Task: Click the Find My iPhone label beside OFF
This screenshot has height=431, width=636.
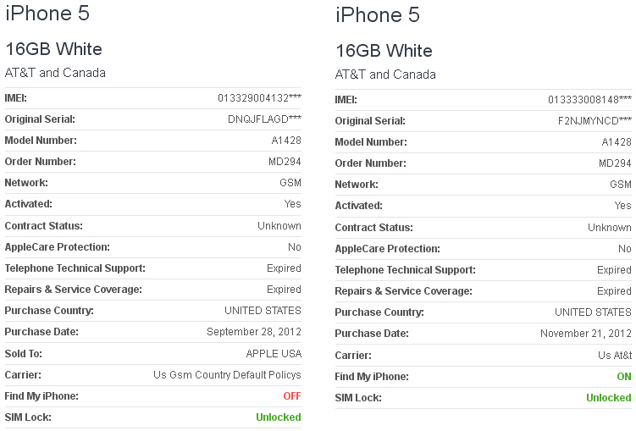Action: pos(41,395)
